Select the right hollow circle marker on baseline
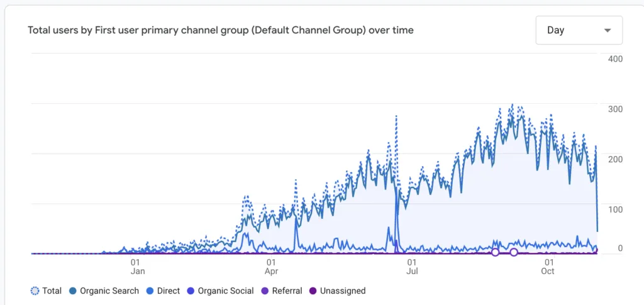This screenshot has width=644, height=305. 514,252
